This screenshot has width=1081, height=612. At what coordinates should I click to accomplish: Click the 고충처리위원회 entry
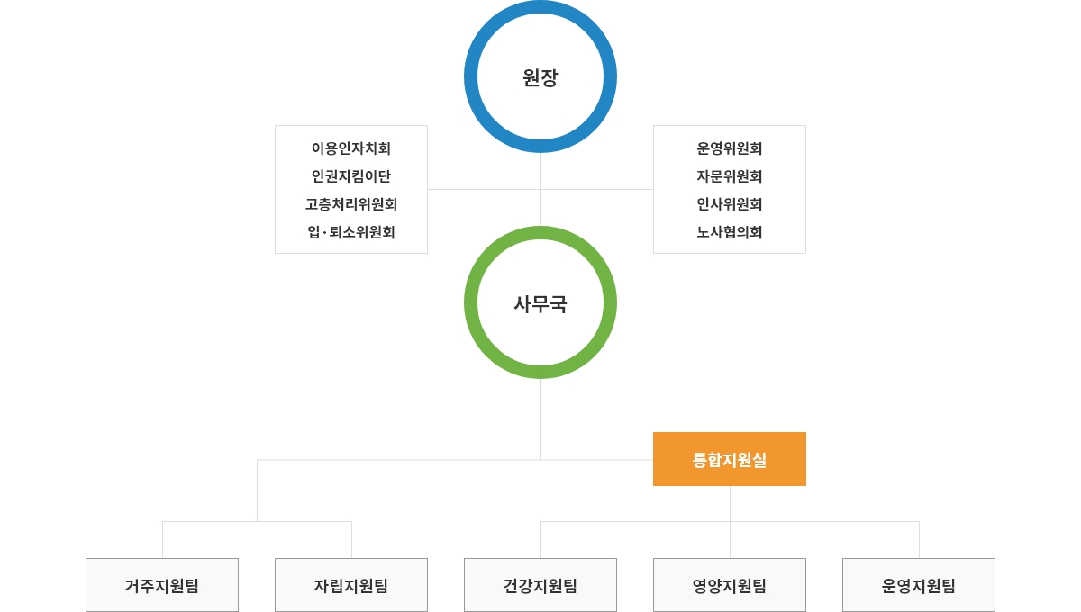tap(351, 204)
